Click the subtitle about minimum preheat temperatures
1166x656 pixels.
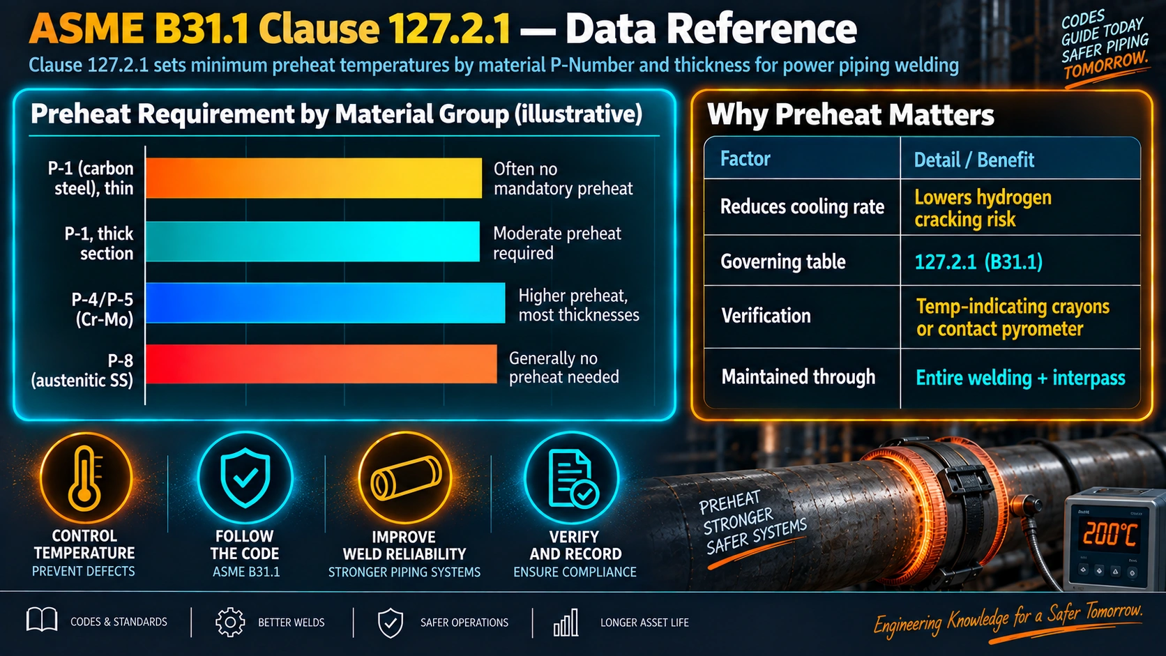[494, 66]
